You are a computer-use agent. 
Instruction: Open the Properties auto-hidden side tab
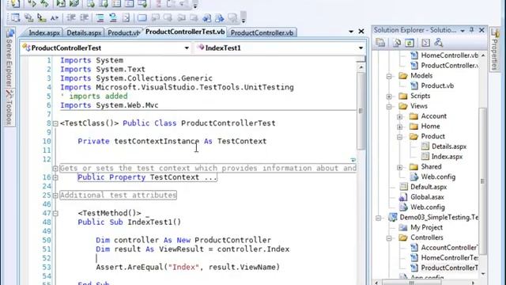point(496,50)
